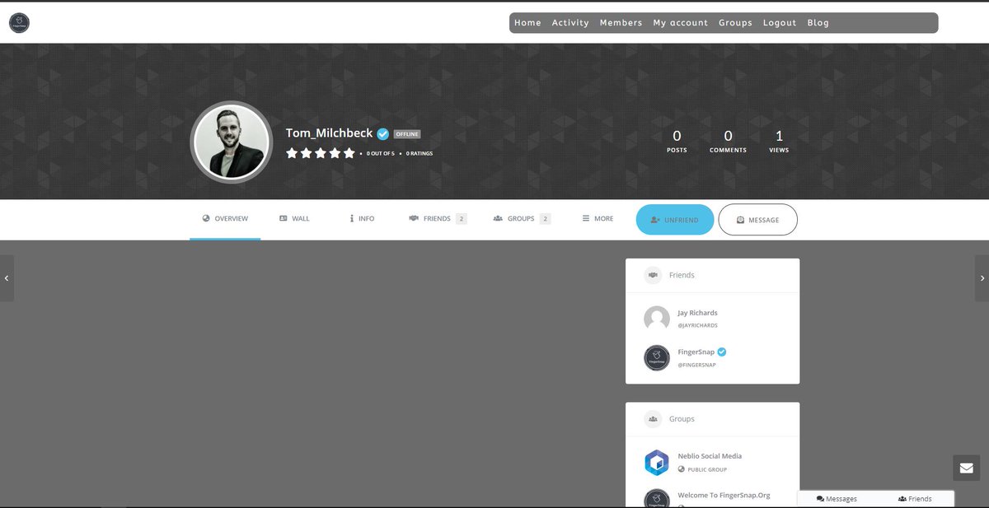Click the verified badge next to FingerSnap

click(x=722, y=352)
